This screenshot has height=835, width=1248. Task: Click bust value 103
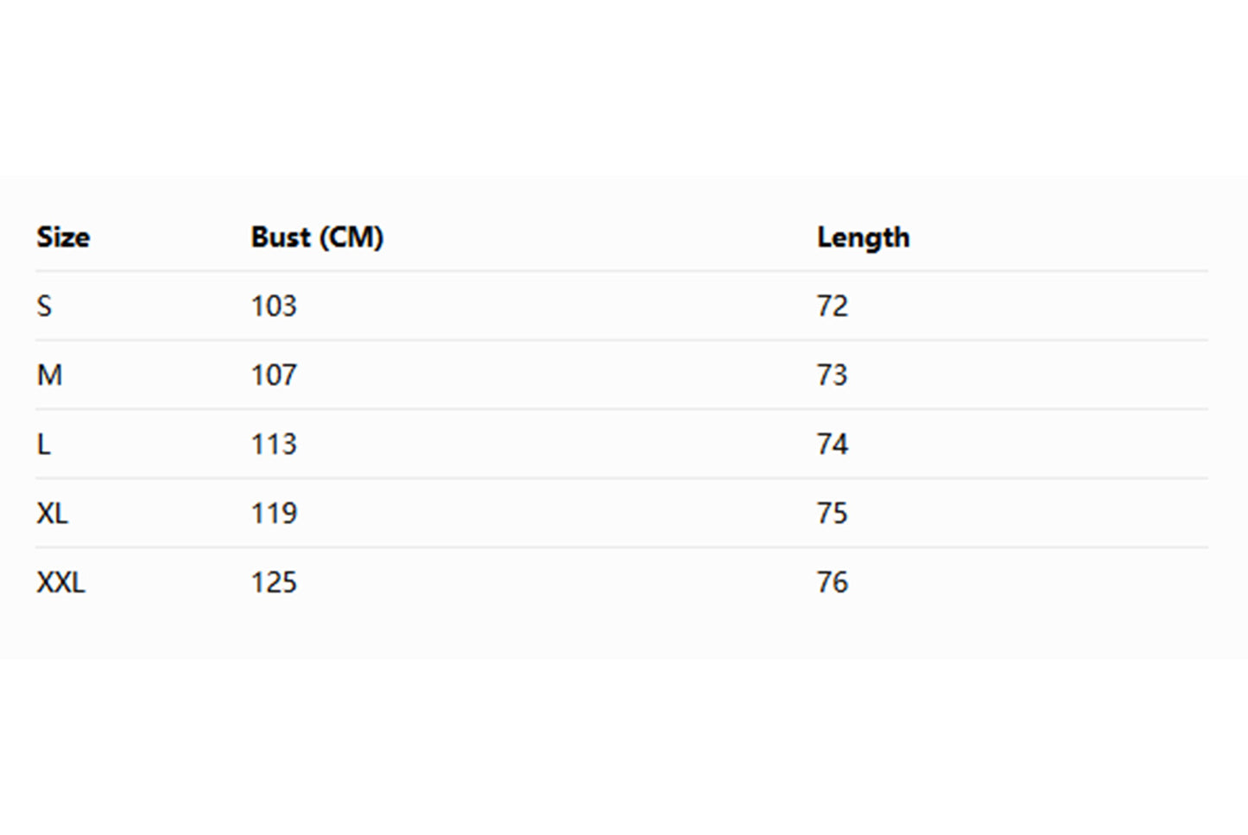coord(274,306)
